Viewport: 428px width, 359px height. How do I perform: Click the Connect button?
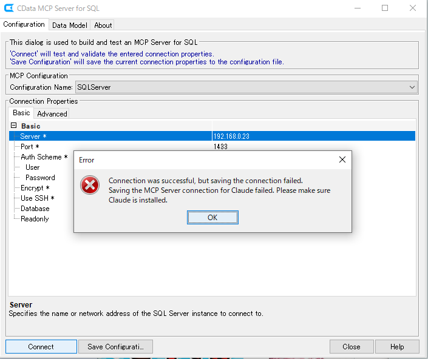(x=41, y=346)
